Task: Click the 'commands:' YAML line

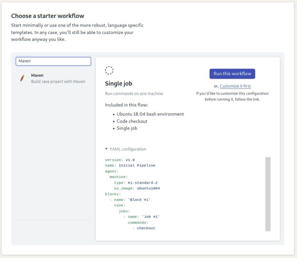Action: click(138, 223)
